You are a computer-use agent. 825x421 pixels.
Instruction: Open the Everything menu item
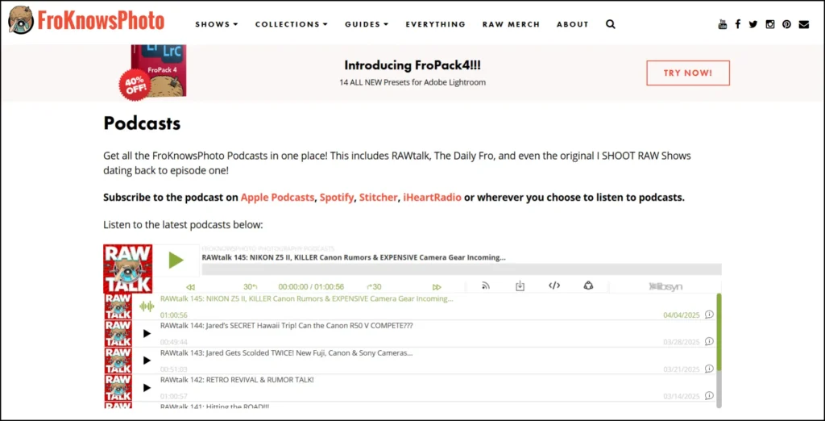pyautogui.click(x=435, y=24)
